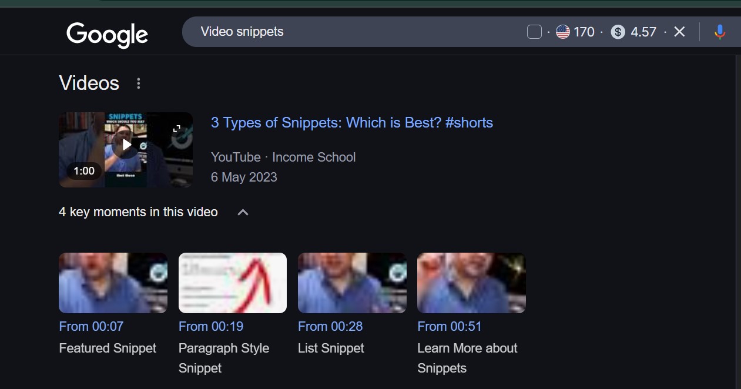Image resolution: width=741 pixels, height=389 pixels.
Task: Click the 1:00 duration badge on the thumbnail
Action: pos(84,171)
